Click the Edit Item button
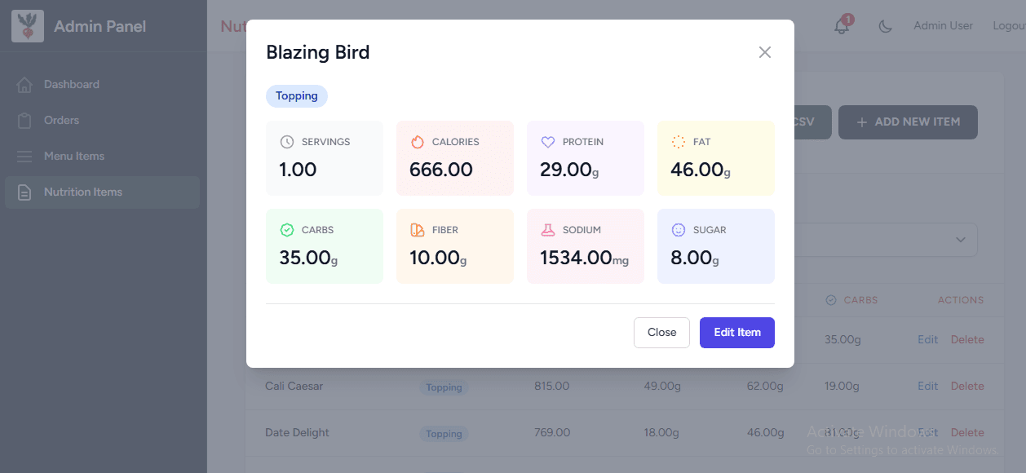The height and width of the screenshot is (473, 1026). (737, 333)
